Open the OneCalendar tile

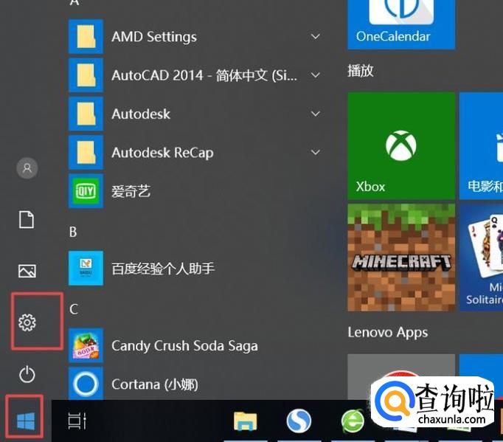pos(401,24)
